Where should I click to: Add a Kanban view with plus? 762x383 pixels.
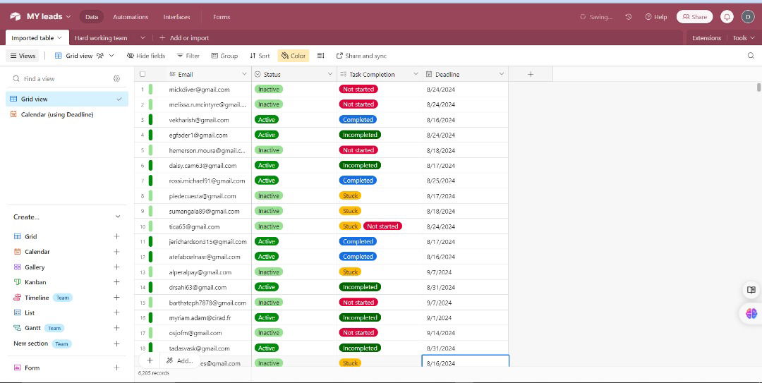(117, 282)
